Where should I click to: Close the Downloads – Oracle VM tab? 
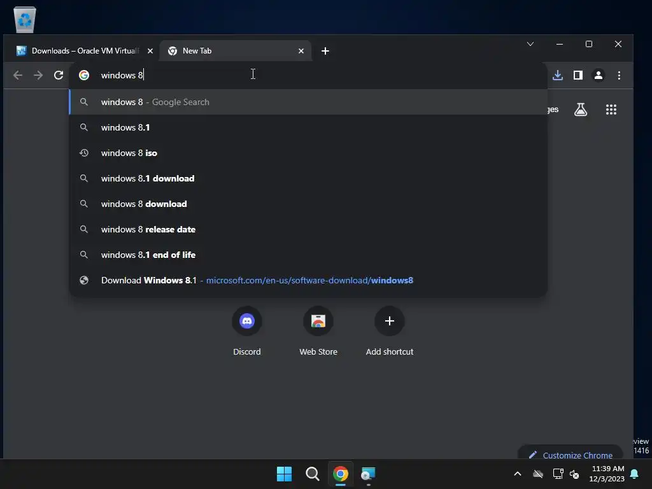(x=150, y=51)
